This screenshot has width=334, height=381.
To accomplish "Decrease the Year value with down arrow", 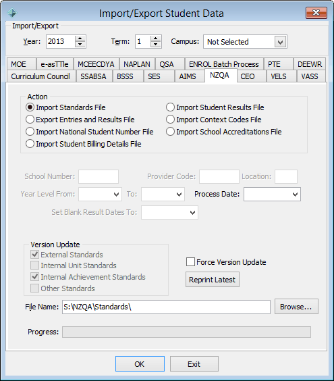I will [x=80, y=45].
